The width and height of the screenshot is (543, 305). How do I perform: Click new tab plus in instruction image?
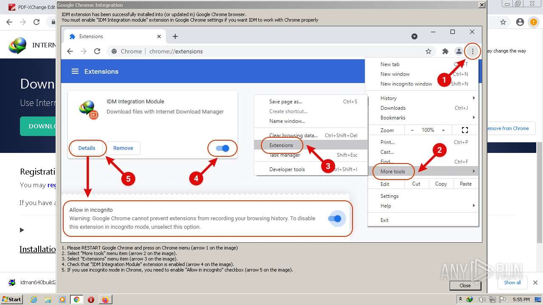175,36
